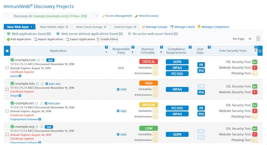Image resolution: width=267 pixels, height=145 pixels.
Task: Expand Fingerprinted Software for example.net
Action: (40, 119)
